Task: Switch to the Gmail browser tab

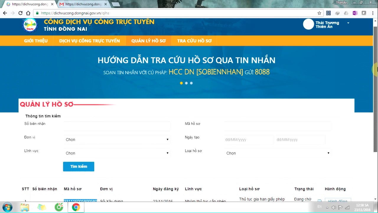Action: (81, 4)
